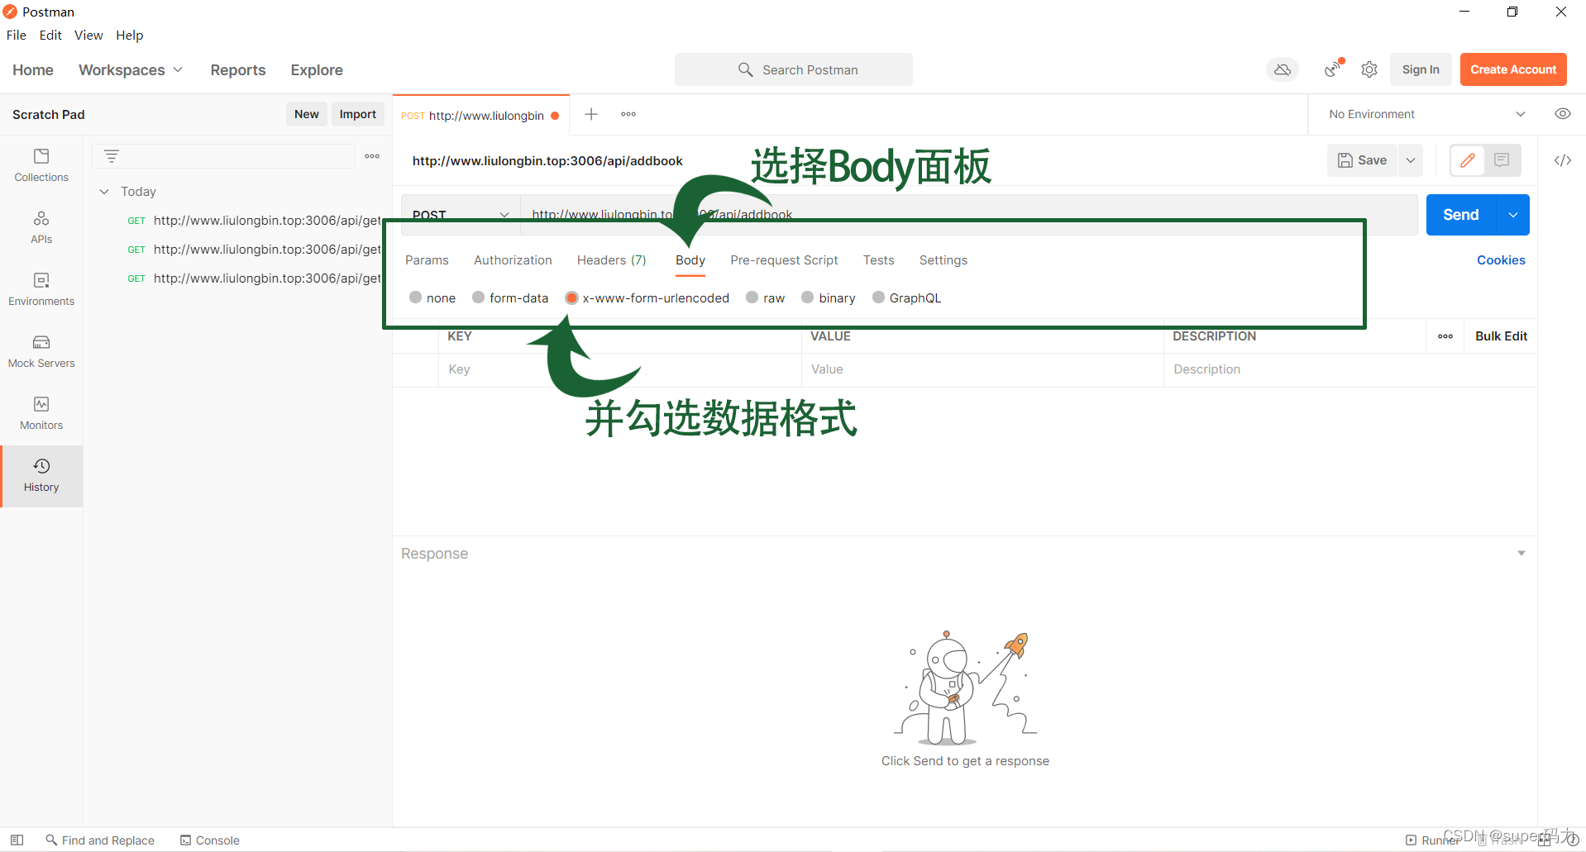Open the Explore page
The width and height of the screenshot is (1586, 852).
coord(317,70)
